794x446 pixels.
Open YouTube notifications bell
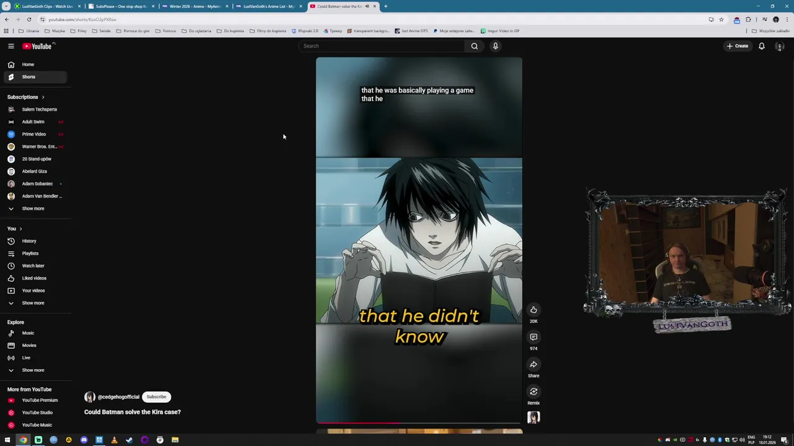click(x=762, y=46)
